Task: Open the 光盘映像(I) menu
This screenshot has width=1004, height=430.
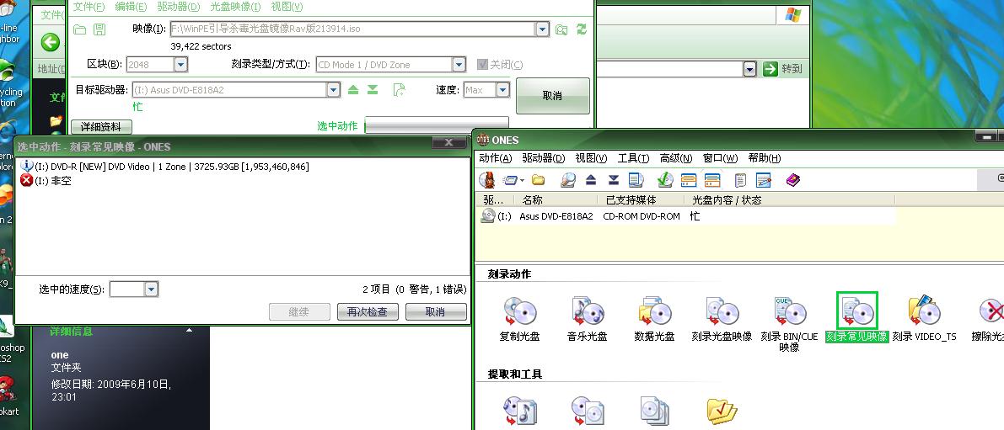Action: coord(235,7)
